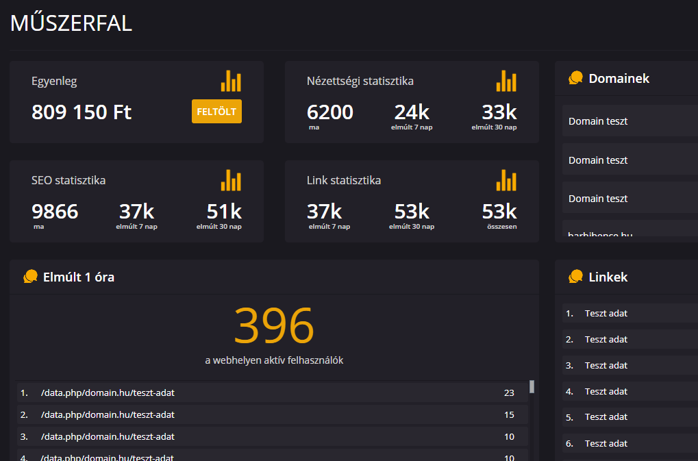This screenshot has height=461, width=698.
Task: Click the 51k value in SEO statisztika
Action: pos(224,212)
